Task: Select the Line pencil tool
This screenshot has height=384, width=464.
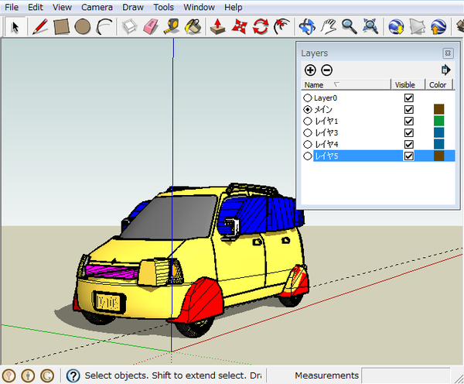Action: 40,26
